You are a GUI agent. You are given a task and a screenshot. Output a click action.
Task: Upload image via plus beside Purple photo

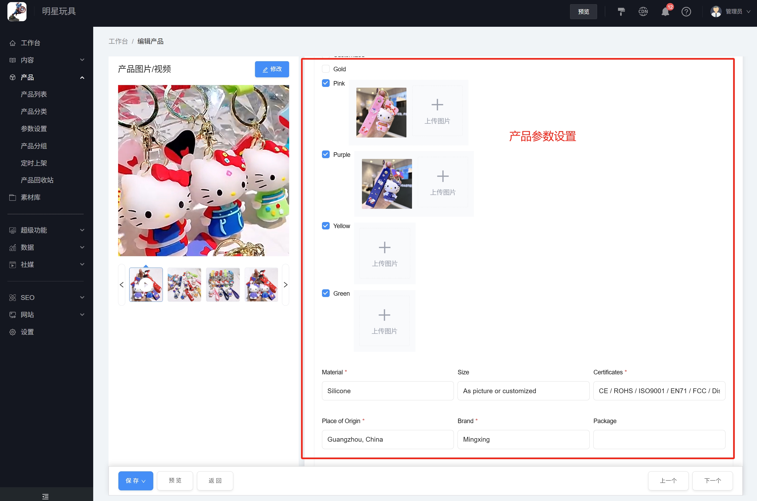[x=443, y=182]
